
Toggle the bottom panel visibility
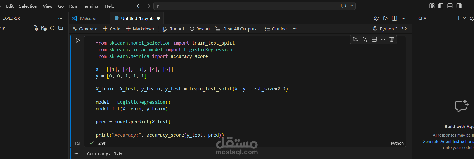click(x=450, y=6)
